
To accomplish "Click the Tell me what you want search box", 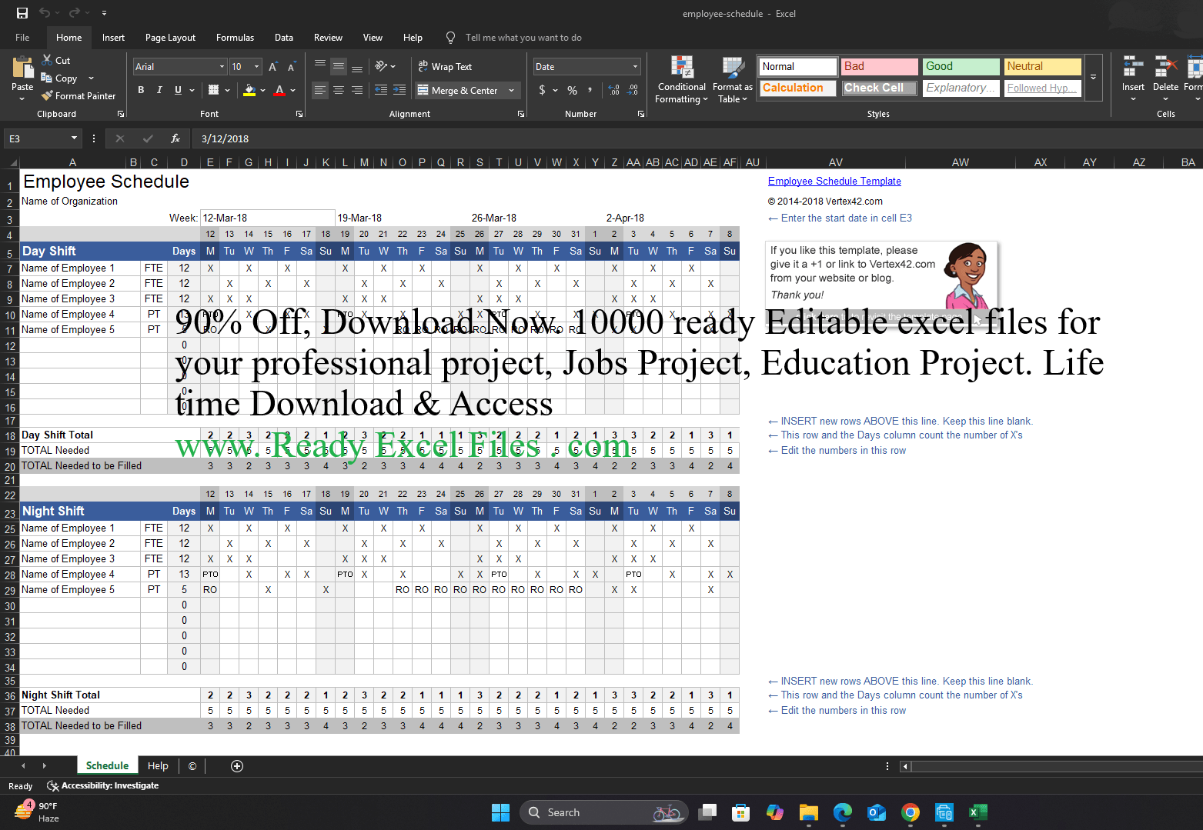I will pyautogui.click(x=523, y=37).
